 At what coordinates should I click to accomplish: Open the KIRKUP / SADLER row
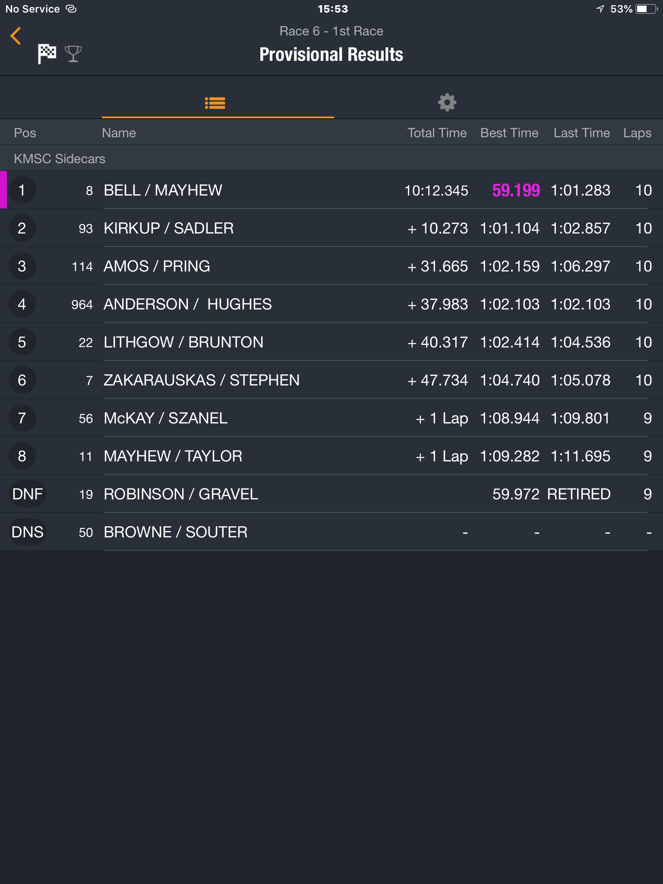331,228
